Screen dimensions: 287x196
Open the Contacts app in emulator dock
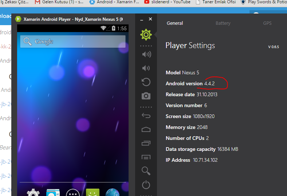pyautogui.click(x=53, y=192)
